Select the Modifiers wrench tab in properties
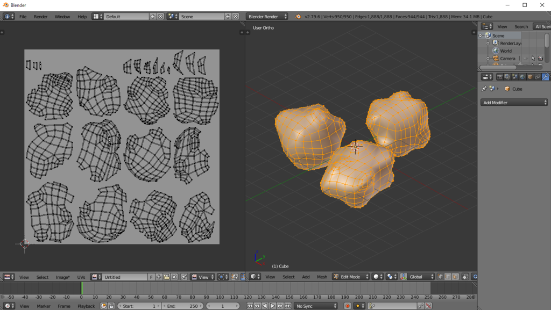This screenshot has width=551, height=310. click(x=546, y=77)
